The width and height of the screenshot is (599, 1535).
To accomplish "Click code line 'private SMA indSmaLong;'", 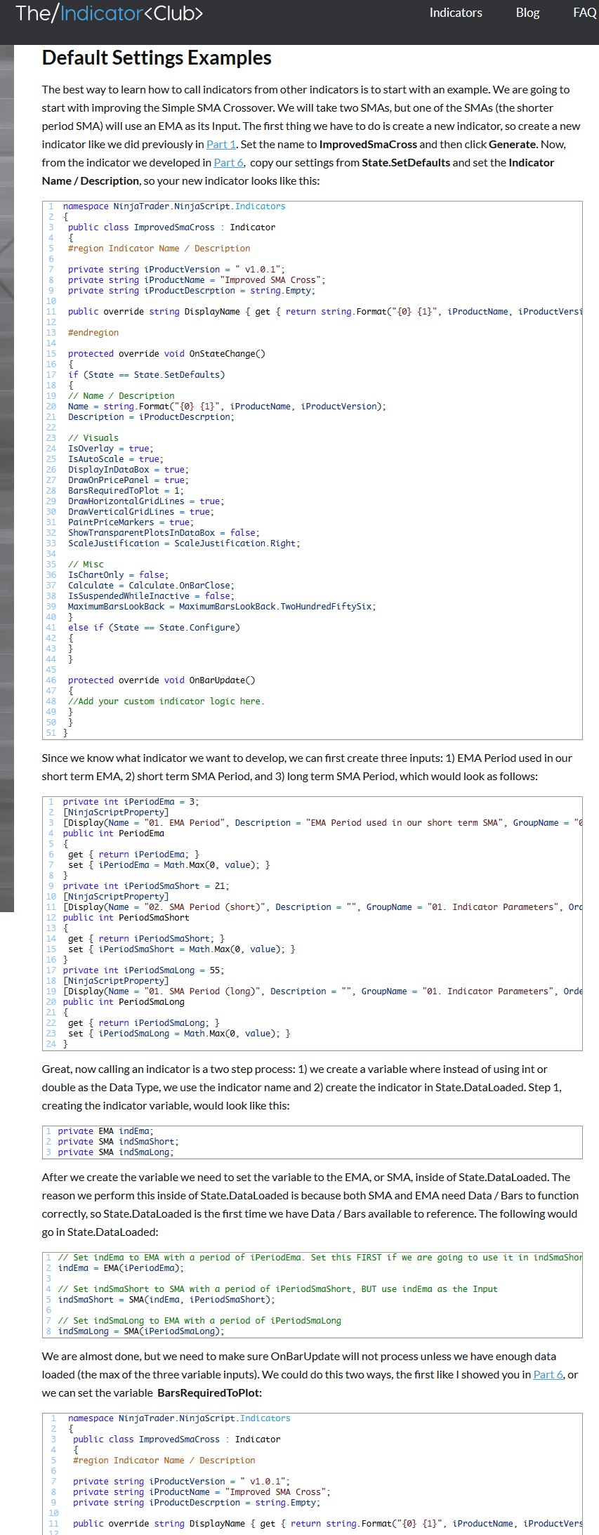I will point(116,1152).
